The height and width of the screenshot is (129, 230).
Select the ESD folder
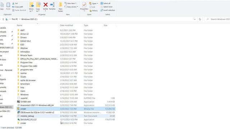pos(22,44)
